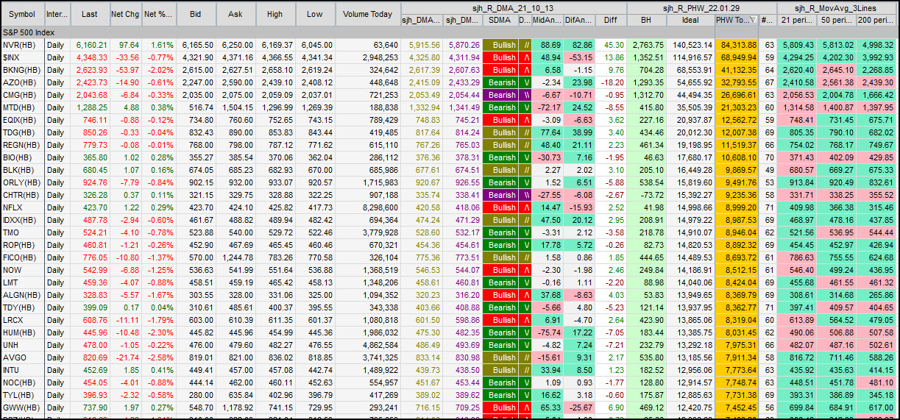Click the MidAn value -75.74
The width and height of the screenshot is (900, 420).
[x=549, y=332]
